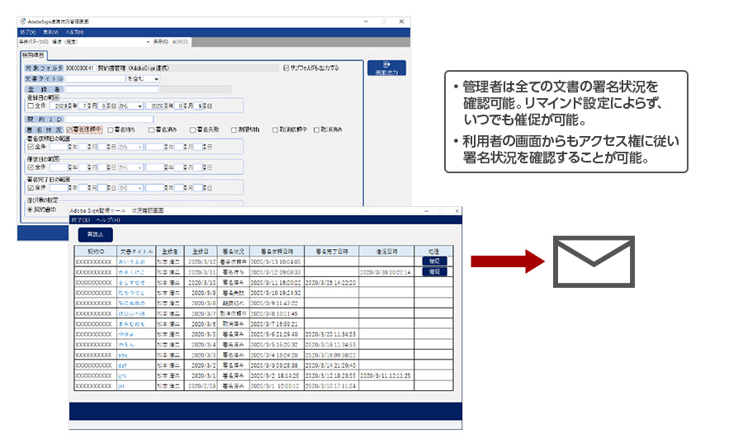Screen dimensions: 743x447
Task: Click the Adobe Sign app icon in title bar
Action: coord(23,21)
